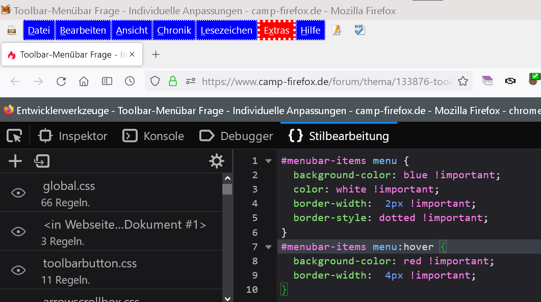Pick an element from the page

14,136
